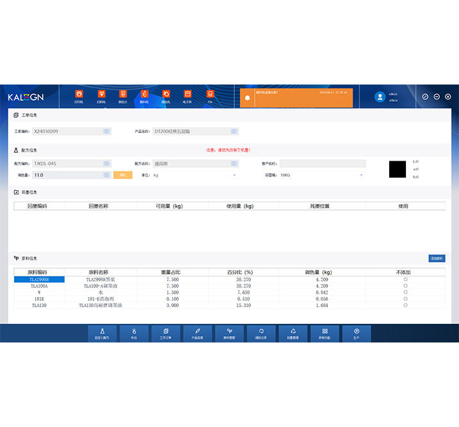Image resolution: width=459 pixels, height=427 pixels.
Task: Select the TLA100A code cell
Action: click(x=39, y=286)
